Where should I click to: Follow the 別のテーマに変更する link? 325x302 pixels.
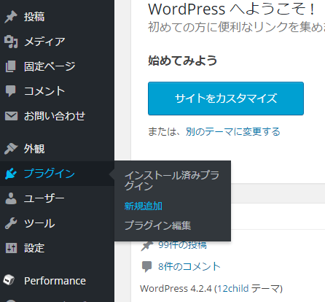point(233,131)
